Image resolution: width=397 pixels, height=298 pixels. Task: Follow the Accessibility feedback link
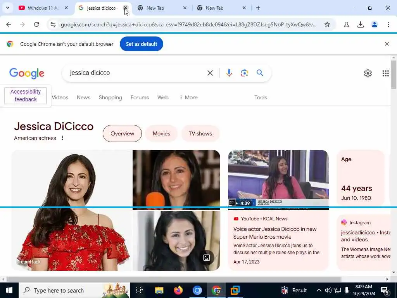coord(26,95)
